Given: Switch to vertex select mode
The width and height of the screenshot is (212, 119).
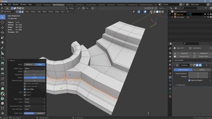Looking at the screenshot, I should 17,12.
